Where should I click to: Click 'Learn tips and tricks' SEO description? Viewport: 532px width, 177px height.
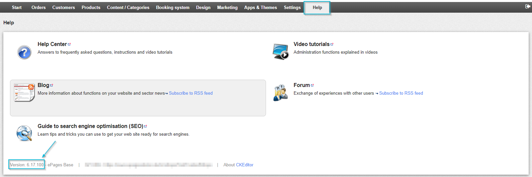click(x=114, y=134)
